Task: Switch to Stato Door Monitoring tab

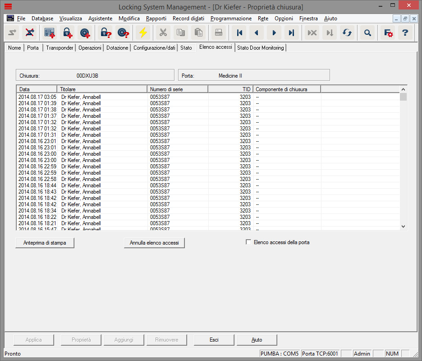Action: click(260, 48)
